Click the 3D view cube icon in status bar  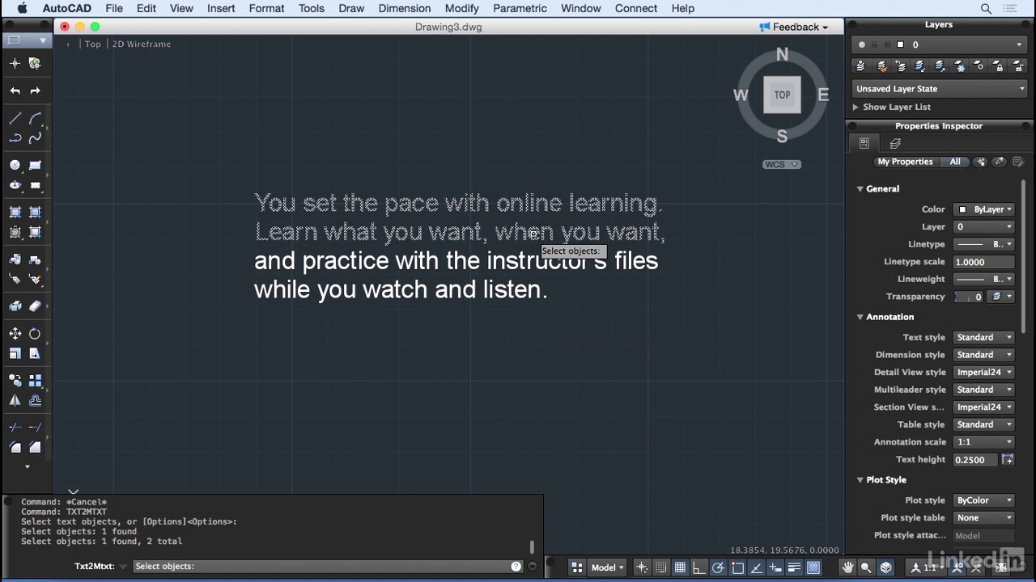[885, 567]
